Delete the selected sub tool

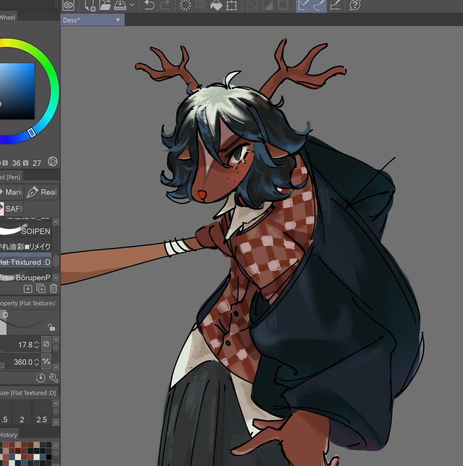pos(54,288)
